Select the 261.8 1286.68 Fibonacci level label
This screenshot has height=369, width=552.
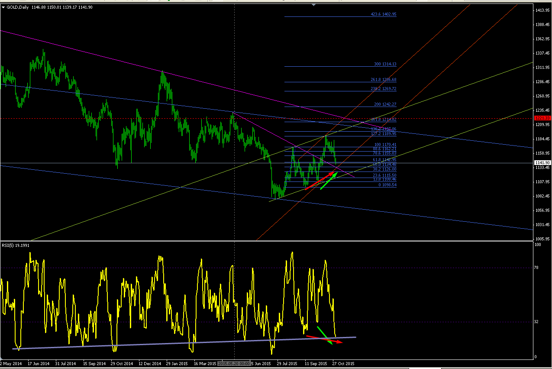(383, 80)
